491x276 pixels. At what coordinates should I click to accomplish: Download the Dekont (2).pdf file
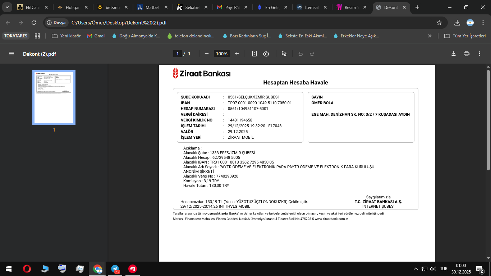pos(454,54)
